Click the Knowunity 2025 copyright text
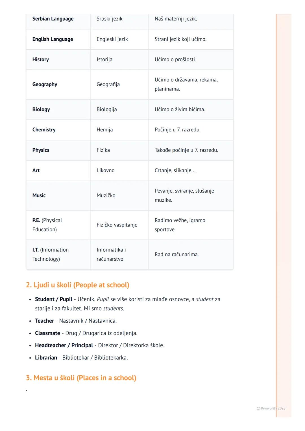 [271, 408]
